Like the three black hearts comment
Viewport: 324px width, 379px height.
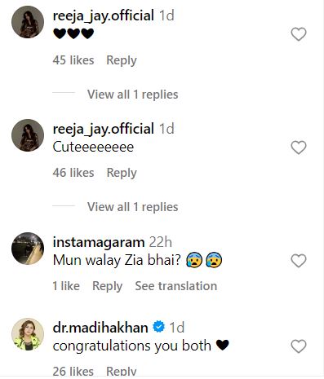pyautogui.click(x=299, y=34)
